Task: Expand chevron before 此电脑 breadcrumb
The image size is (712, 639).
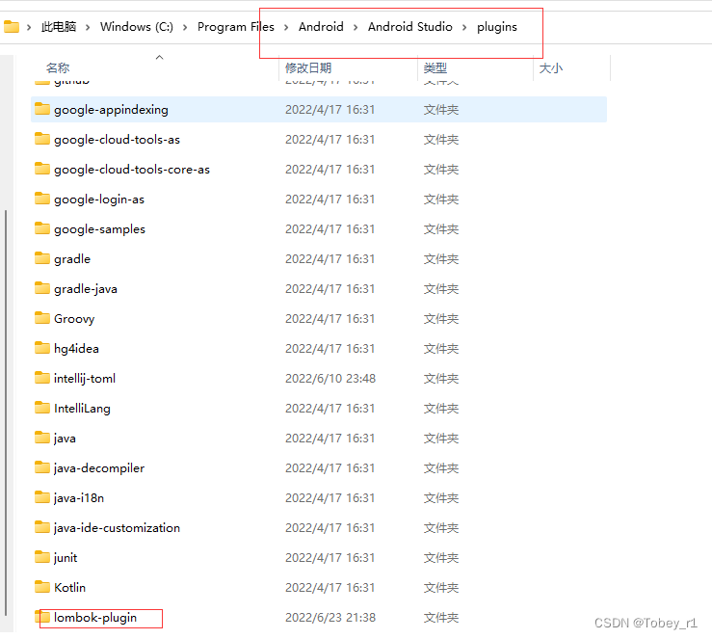Action: (29, 27)
